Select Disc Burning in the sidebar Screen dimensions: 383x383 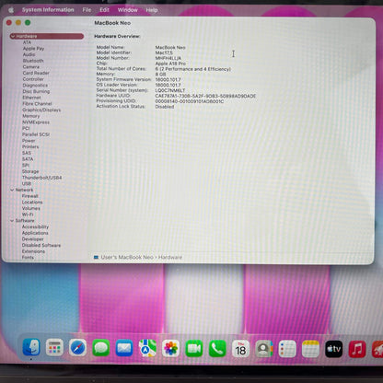(x=36, y=91)
